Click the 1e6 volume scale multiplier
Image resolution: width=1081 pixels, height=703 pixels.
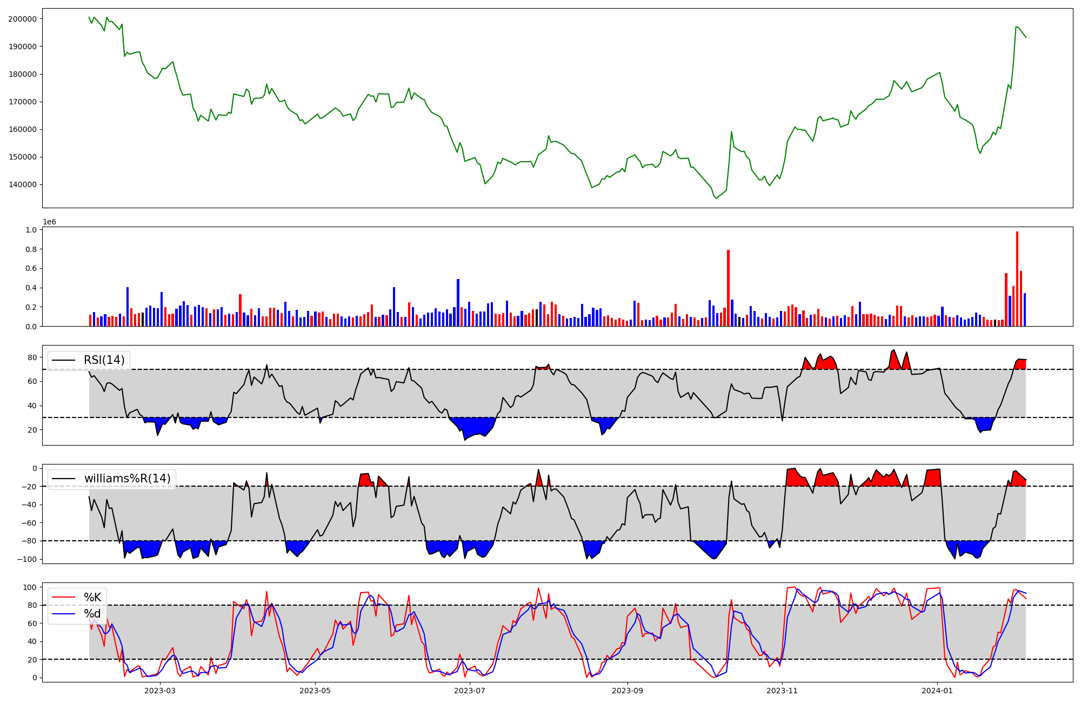[49, 222]
